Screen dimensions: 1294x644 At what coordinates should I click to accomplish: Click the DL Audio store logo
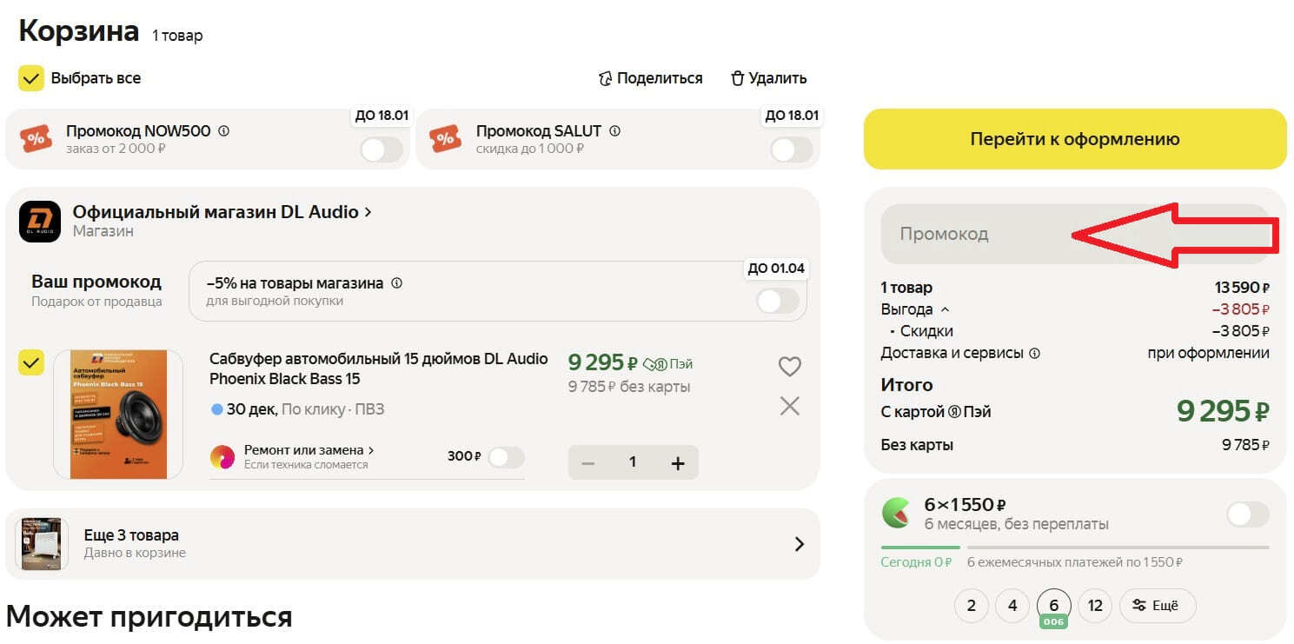(x=40, y=222)
